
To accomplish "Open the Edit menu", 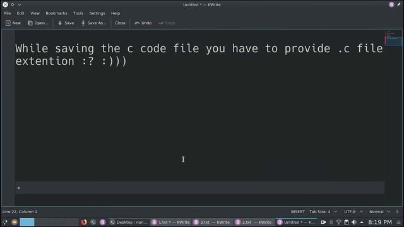I will pos(21,13).
